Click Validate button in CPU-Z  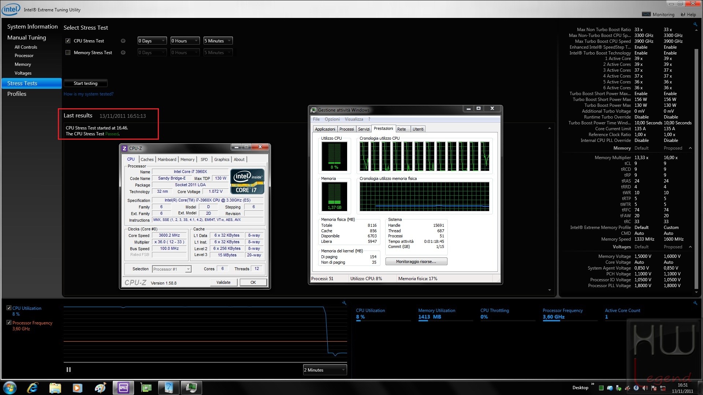(x=223, y=282)
